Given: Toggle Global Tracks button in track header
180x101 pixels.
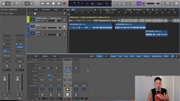Looking at the screenshot, I should [x=64, y=14].
